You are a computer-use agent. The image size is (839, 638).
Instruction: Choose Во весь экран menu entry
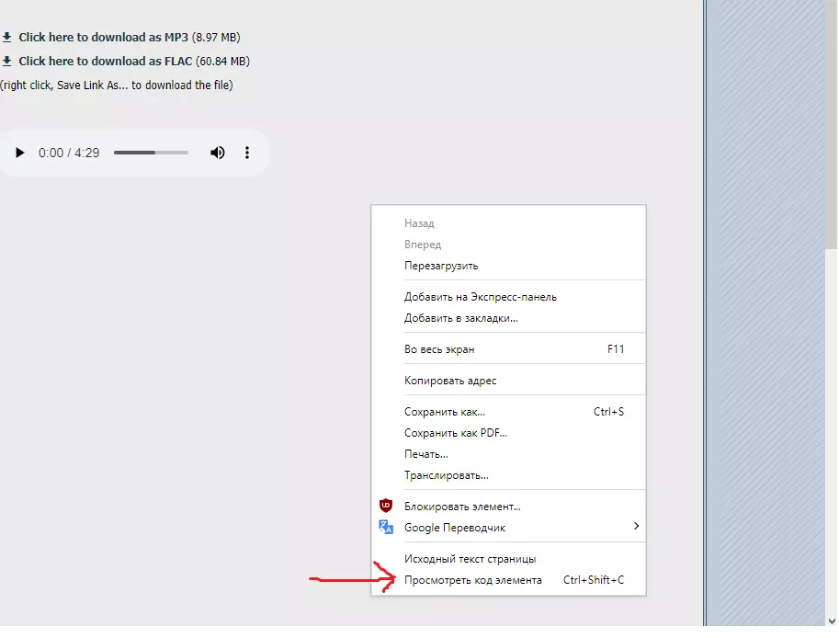click(508, 349)
